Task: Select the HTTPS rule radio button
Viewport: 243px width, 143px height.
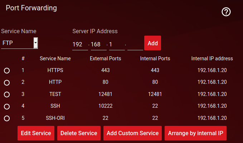Action: (x=6, y=71)
